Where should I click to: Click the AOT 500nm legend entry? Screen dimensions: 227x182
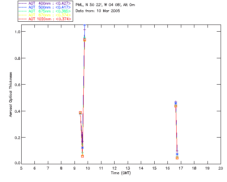point(45,7)
